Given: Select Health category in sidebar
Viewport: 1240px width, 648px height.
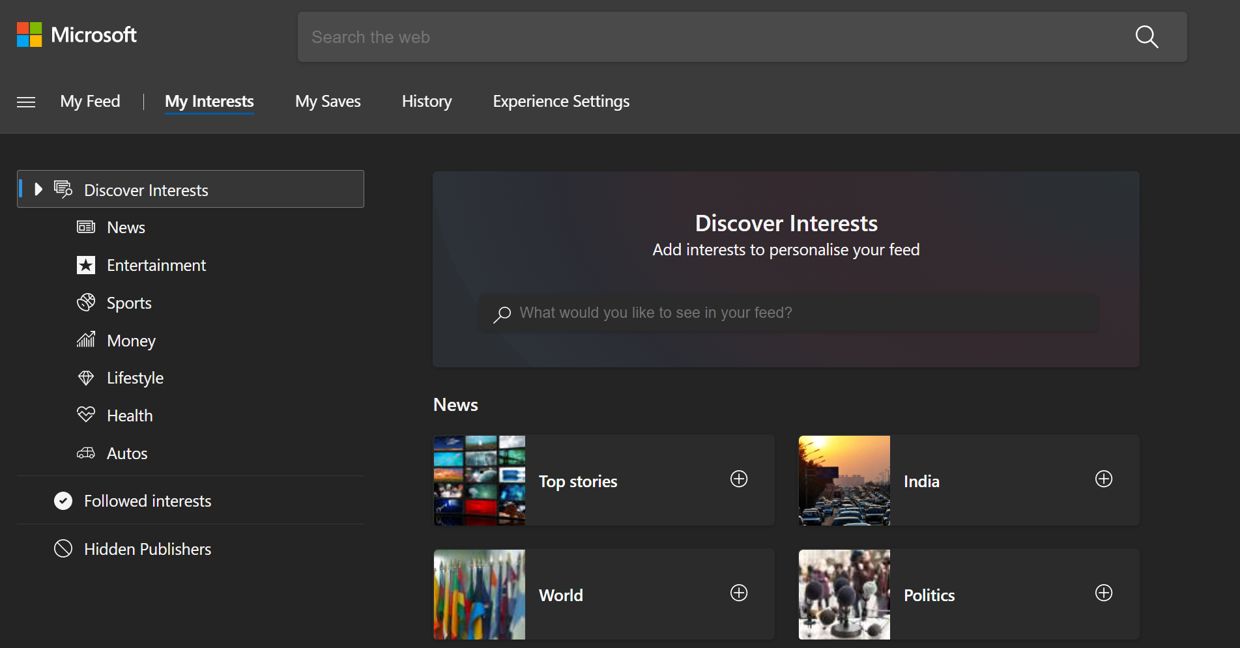Looking at the screenshot, I should click(130, 416).
